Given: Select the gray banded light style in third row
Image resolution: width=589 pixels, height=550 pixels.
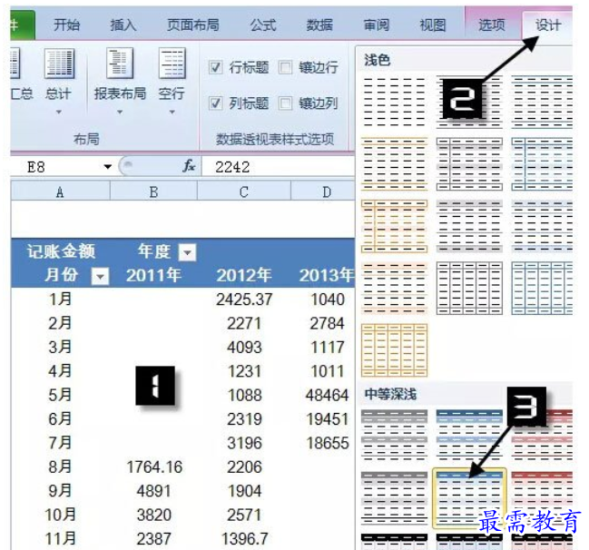Looking at the screenshot, I should click(469, 226).
